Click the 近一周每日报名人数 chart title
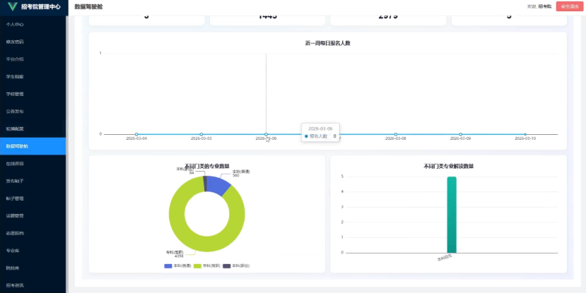Screen dimensions: 586x293 pyautogui.click(x=328, y=43)
